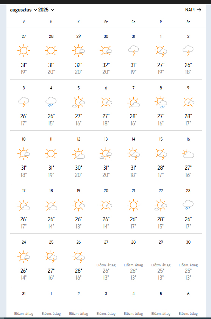This screenshot has width=211, height=319.
Task: Click the rain cloud icon on August 4
Action: click(x=51, y=102)
